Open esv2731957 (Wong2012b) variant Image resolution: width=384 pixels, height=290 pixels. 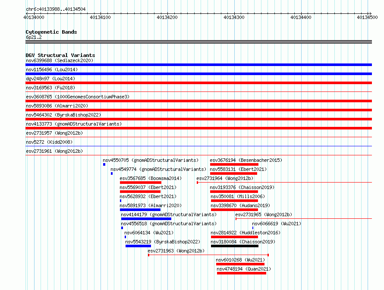54,133
